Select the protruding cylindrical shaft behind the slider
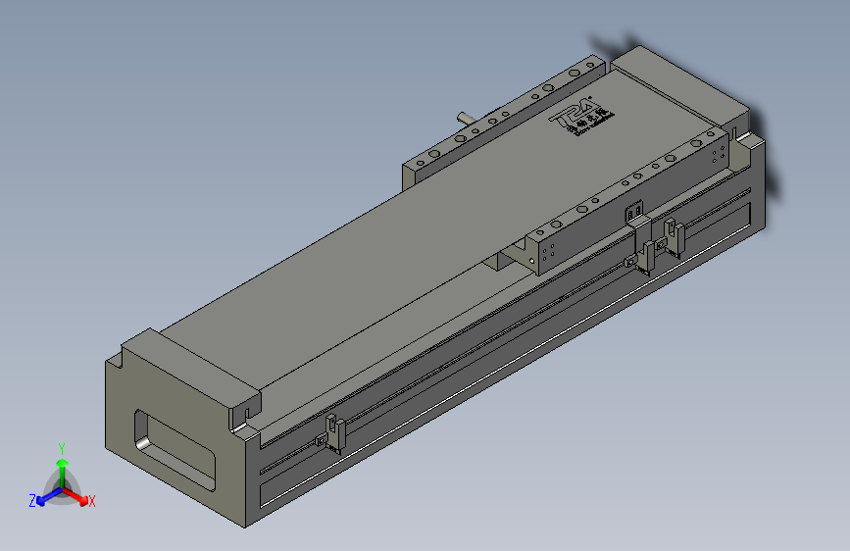This screenshot has height=551, width=850. 466,119
